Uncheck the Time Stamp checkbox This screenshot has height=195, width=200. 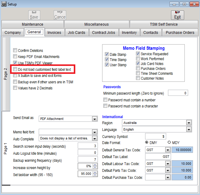click(107, 60)
